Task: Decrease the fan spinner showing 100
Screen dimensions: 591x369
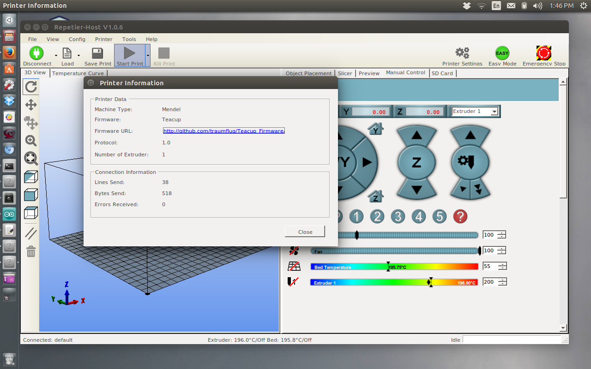Action: [501, 253]
